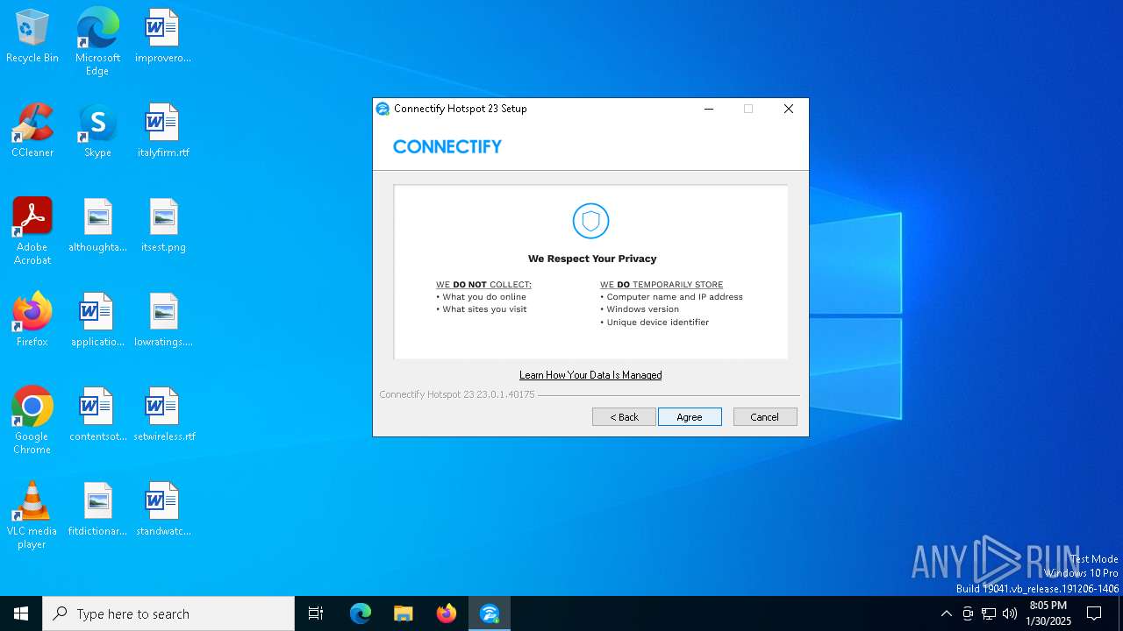Select the Microsoft Edge desktop shortcut
The width and height of the screenshot is (1123, 631).
[x=97, y=42]
